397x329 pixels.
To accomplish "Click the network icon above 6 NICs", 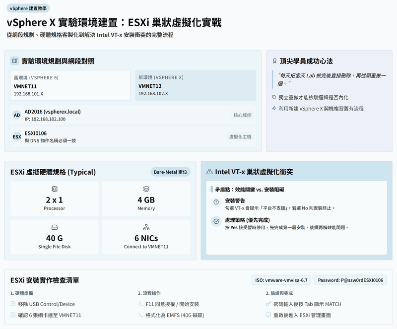I will [146, 227].
